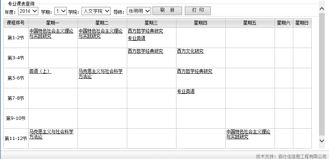Select the 西方文化研究 course link
Screen dimensions: 329x159
coord(190,51)
